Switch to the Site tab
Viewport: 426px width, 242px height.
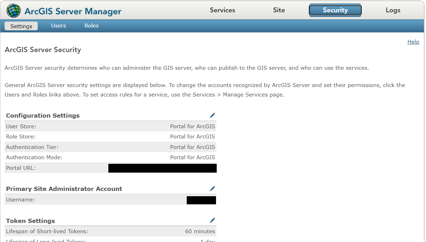(278, 10)
